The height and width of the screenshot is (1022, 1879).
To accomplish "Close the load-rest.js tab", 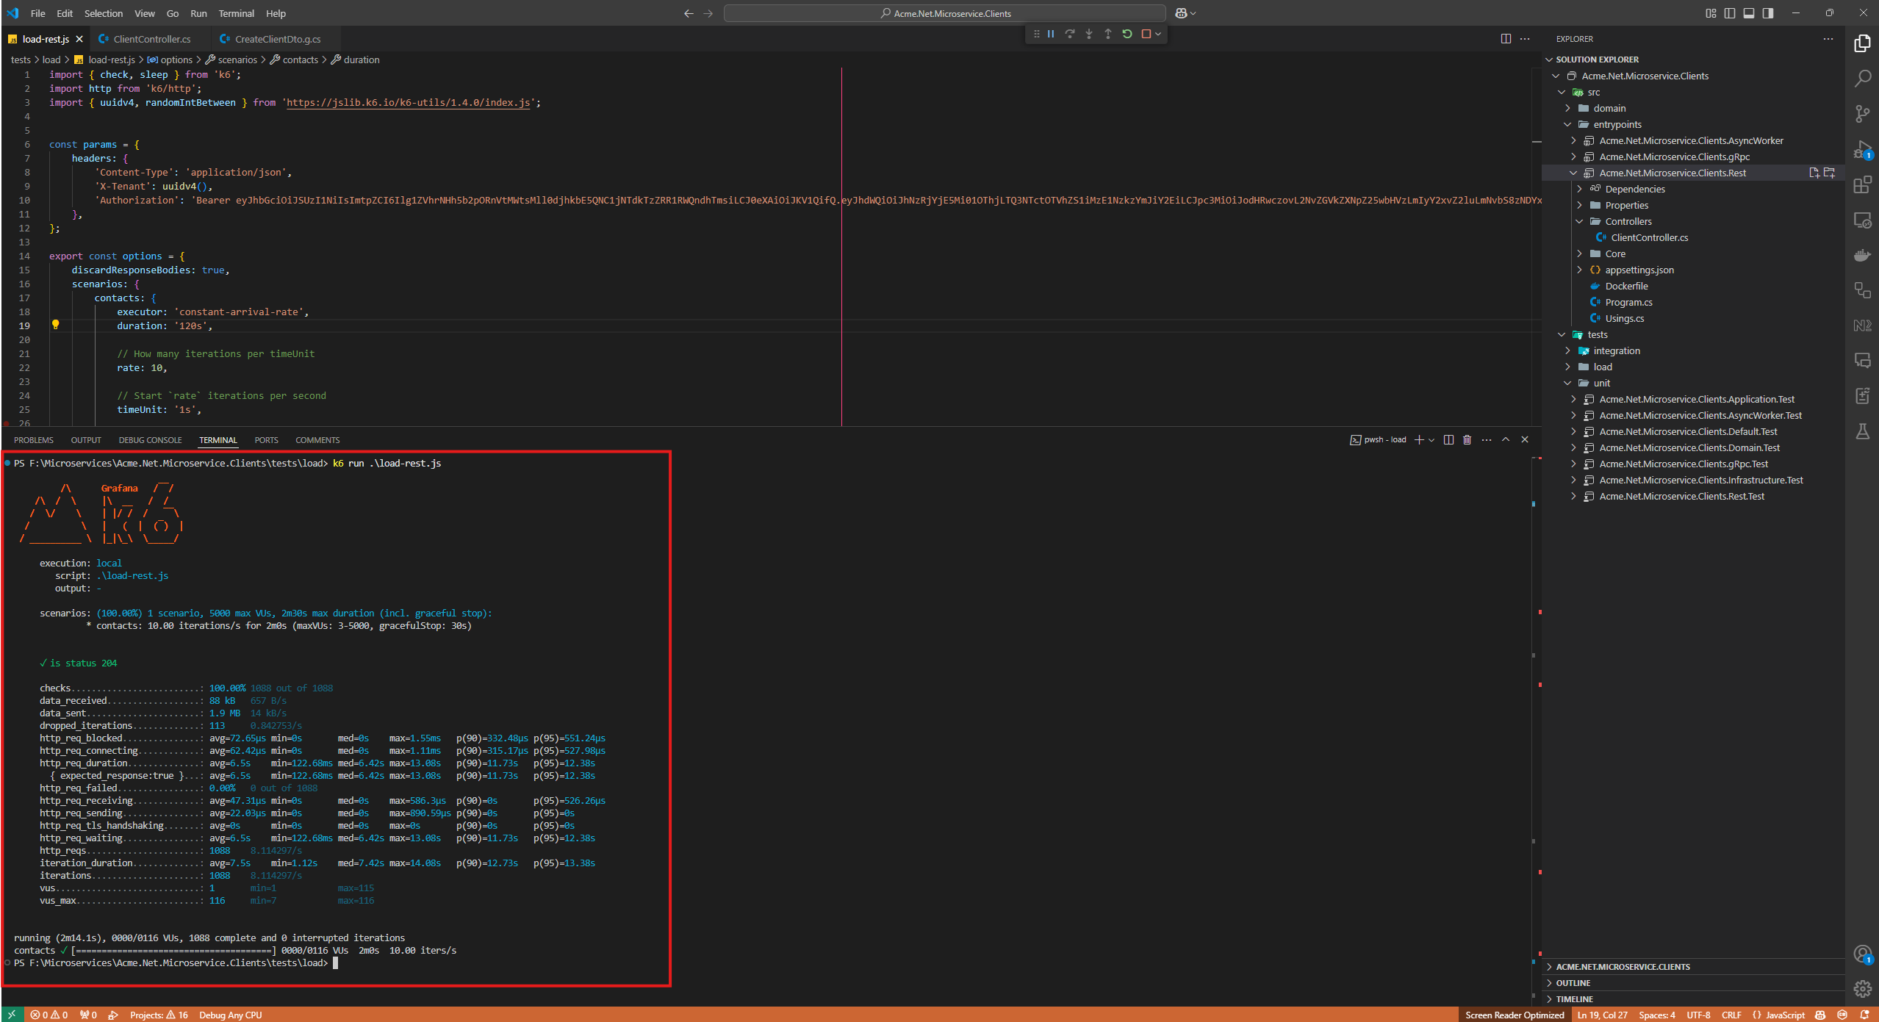I will (x=79, y=39).
